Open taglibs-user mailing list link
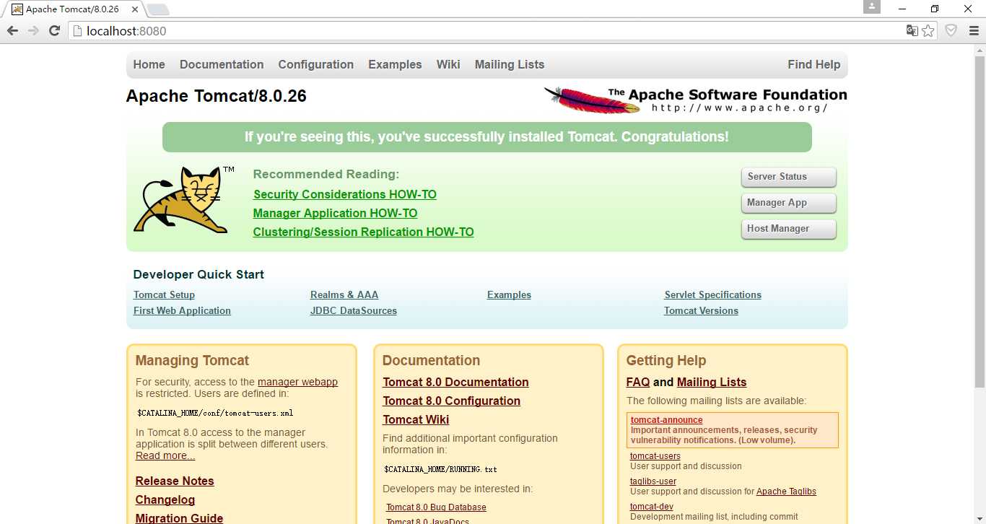 point(653,481)
